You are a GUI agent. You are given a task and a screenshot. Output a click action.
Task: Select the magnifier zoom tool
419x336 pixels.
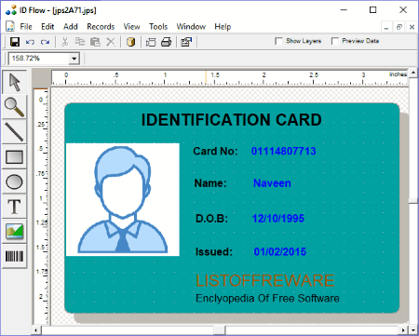tap(14, 107)
